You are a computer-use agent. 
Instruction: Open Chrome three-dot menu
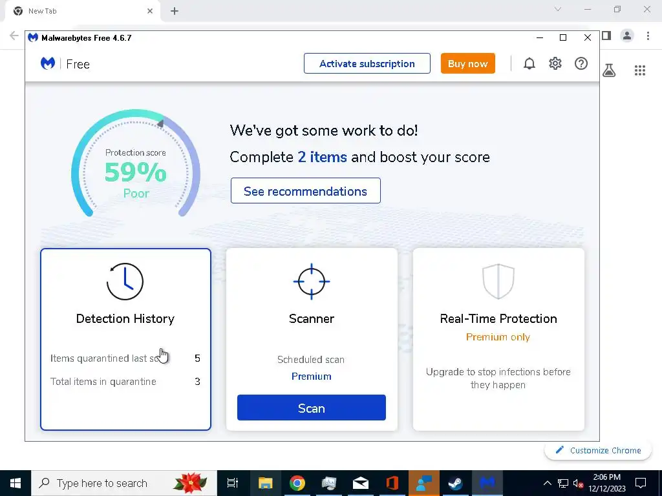648,36
